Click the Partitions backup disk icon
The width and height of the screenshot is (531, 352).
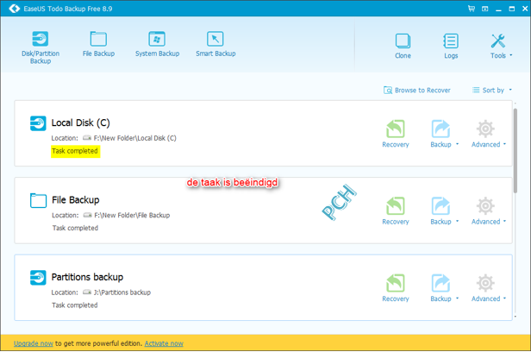coord(38,278)
